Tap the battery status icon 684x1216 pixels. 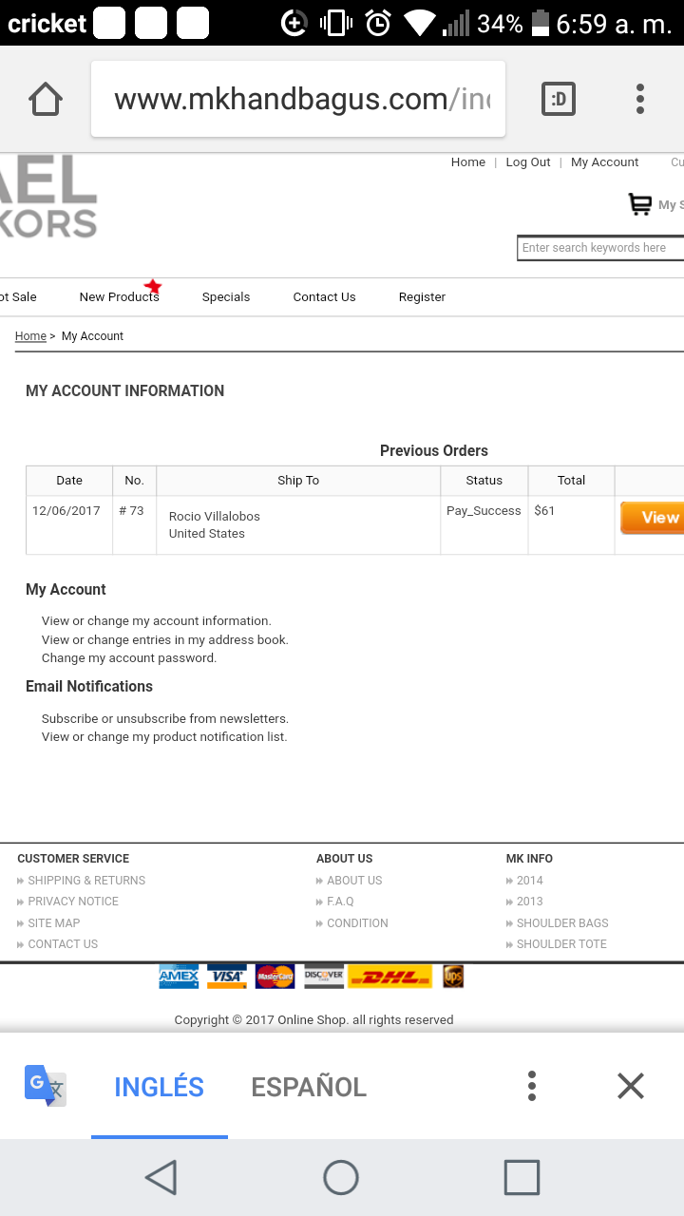pyautogui.click(x=540, y=24)
